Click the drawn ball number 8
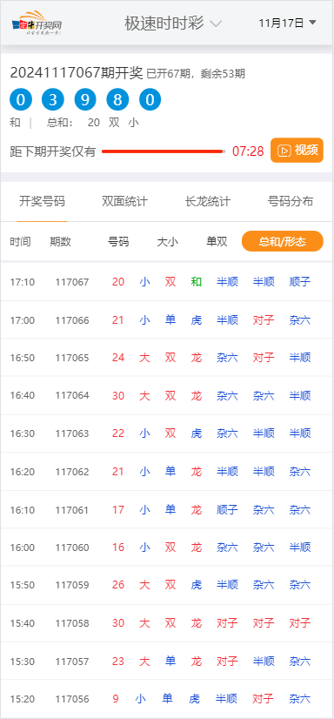Image resolution: width=334 pixels, height=719 pixels. 117,99
